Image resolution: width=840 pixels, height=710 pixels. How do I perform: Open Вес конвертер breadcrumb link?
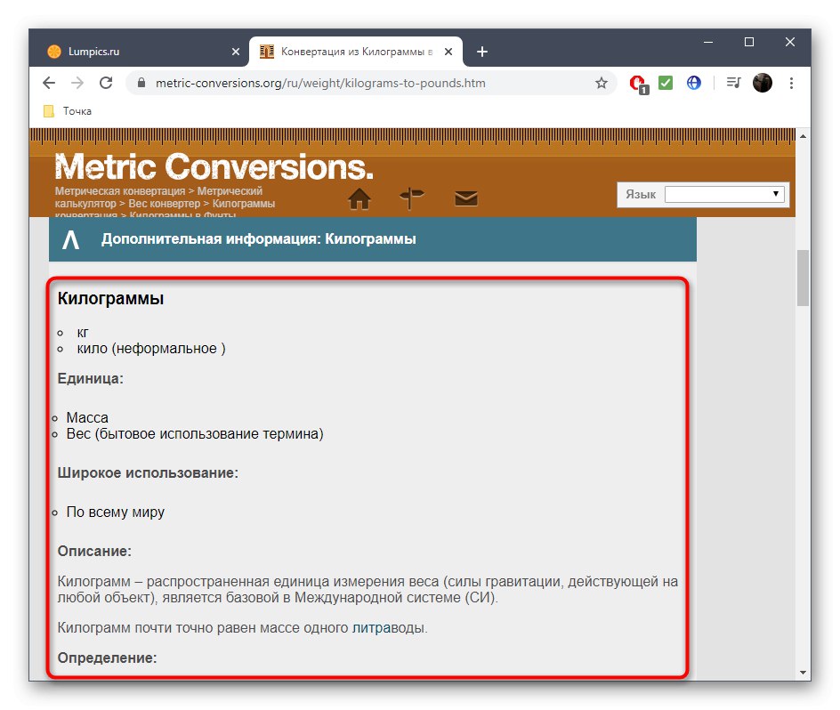click(164, 204)
